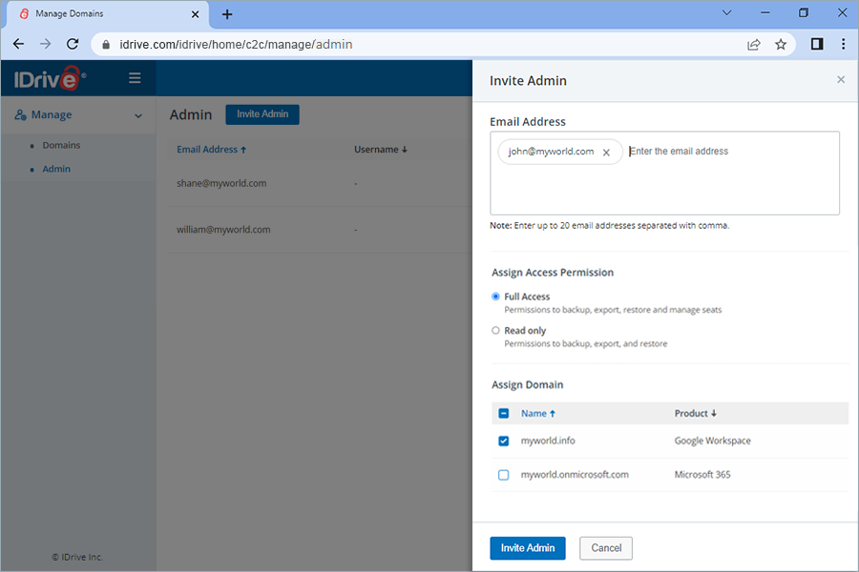This screenshot has height=572, width=859.
Task: Click the site lock icon in the address bar
Action: tap(106, 45)
